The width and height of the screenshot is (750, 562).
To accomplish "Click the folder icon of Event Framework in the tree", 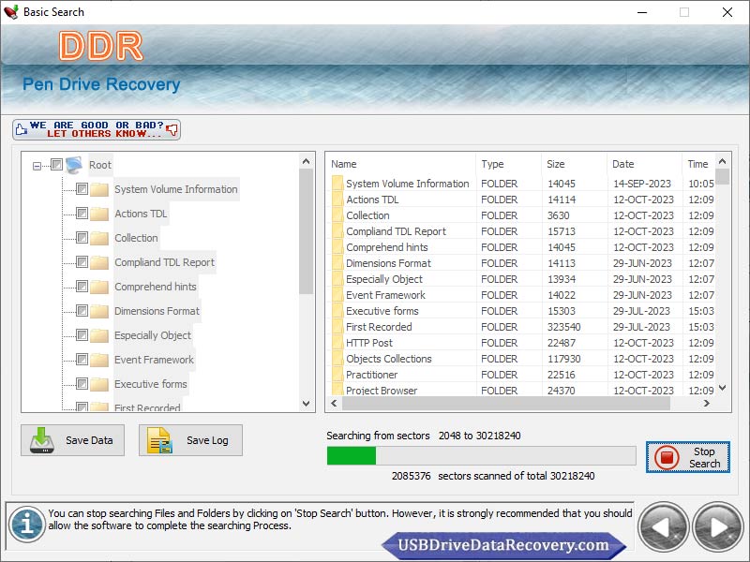I will click(99, 360).
